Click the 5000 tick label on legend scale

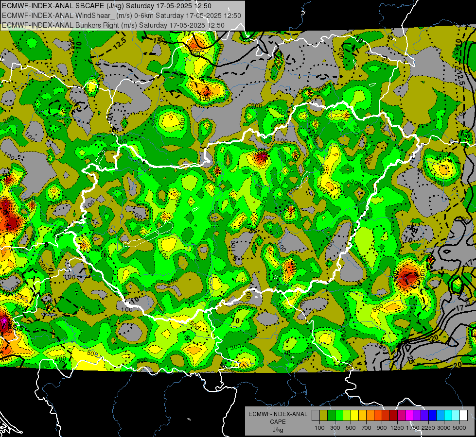[x=459, y=428]
